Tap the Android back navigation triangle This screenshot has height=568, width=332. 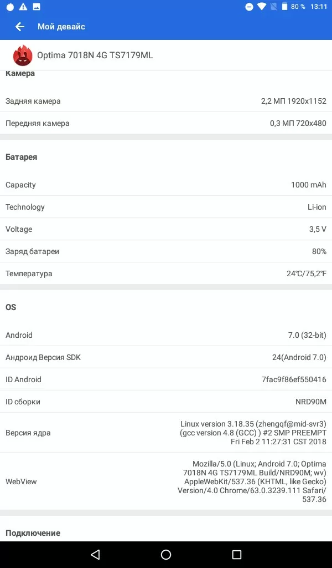[95, 554]
